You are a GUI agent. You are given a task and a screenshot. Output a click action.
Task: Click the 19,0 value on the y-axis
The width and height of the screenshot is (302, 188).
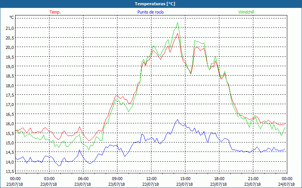pyautogui.click(x=10, y=67)
